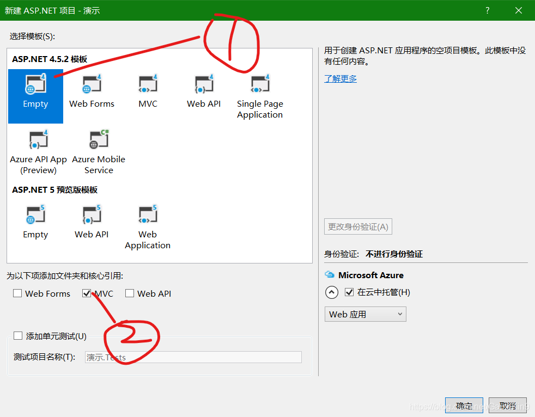The height and width of the screenshot is (417, 535).
Task: Click the Microsoft Azure cloud icon
Action: point(329,274)
